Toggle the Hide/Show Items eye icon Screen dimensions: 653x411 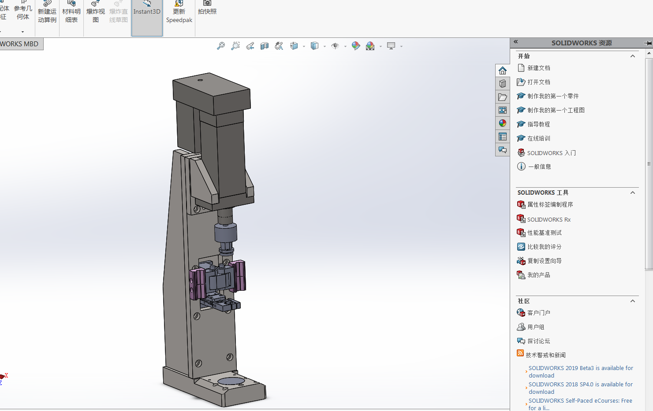tap(335, 46)
